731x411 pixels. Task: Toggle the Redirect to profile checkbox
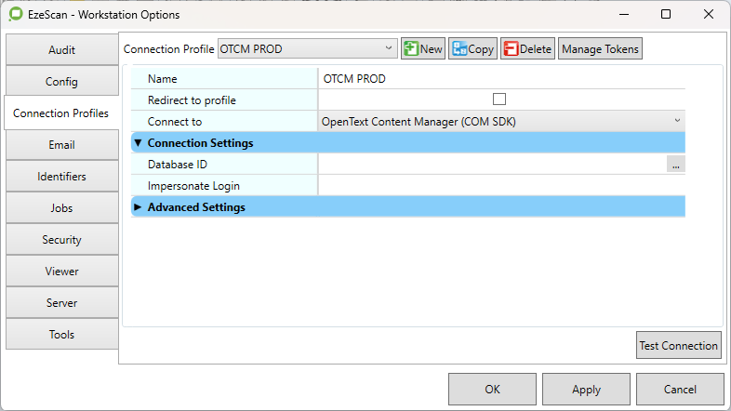pyautogui.click(x=499, y=99)
